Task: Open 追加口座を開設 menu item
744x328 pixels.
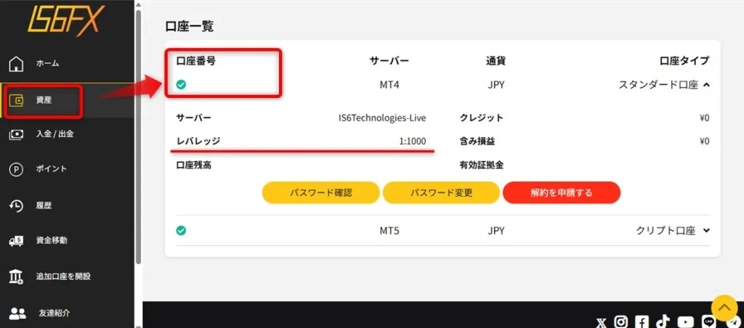Action: pyautogui.click(x=63, y=276)
